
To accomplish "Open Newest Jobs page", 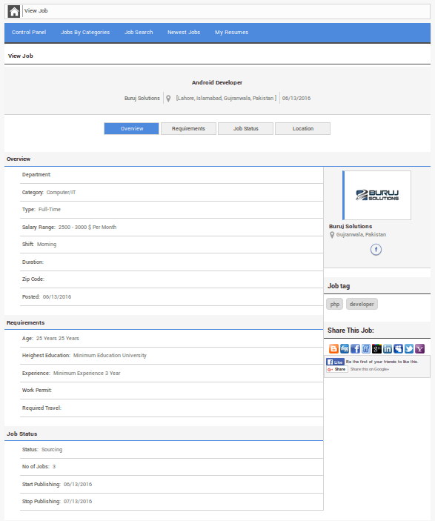I will click(x=184, y=32).
